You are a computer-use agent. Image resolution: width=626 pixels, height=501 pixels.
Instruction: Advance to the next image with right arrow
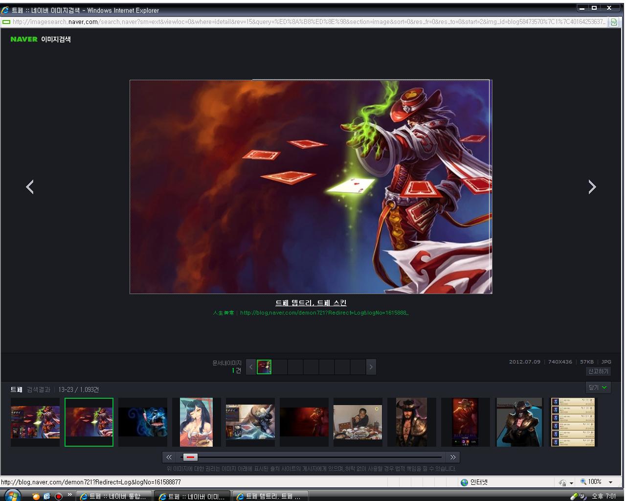(592, 186)
